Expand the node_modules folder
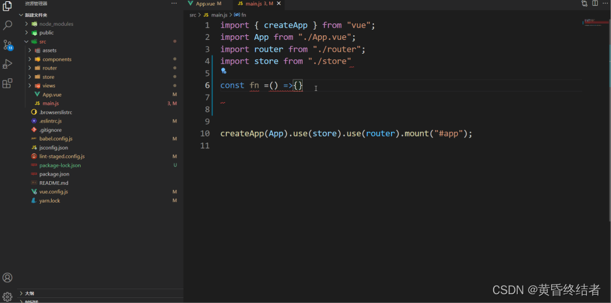This screenshot has width=611, height=303. click(55, 24)
